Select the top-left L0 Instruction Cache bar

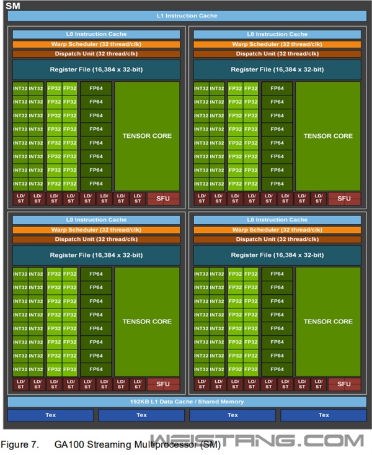[x=96, y=34]
